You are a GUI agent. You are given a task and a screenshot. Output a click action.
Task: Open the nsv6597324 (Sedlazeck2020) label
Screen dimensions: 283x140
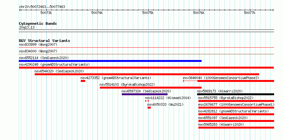coord(146,91)
